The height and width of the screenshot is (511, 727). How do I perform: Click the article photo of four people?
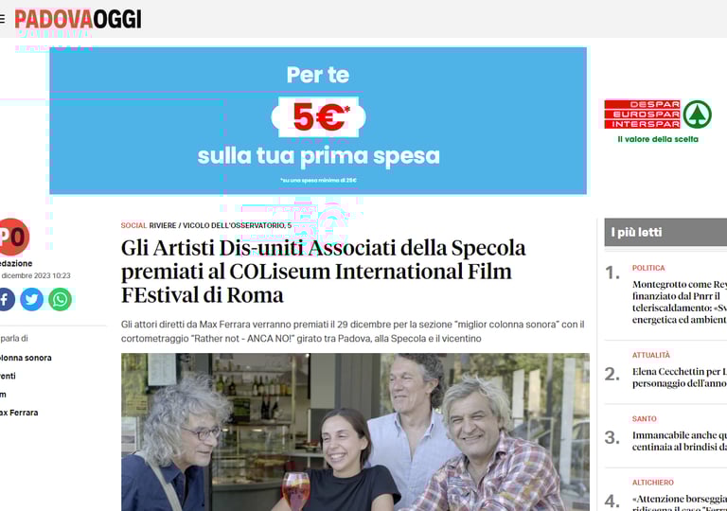pyautogui.click(x=355, y=432)
